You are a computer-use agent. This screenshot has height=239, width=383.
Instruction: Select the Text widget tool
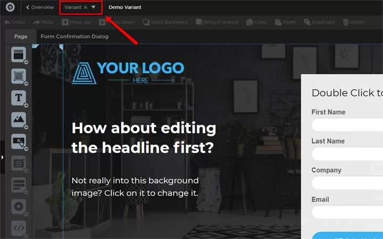(x=19, y=98)
